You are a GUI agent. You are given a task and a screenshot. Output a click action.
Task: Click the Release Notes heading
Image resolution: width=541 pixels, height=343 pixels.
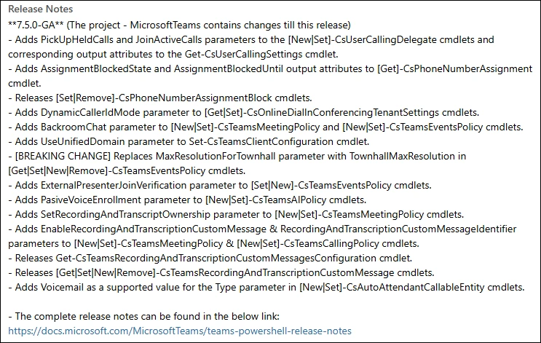click(x=40, y=9)
